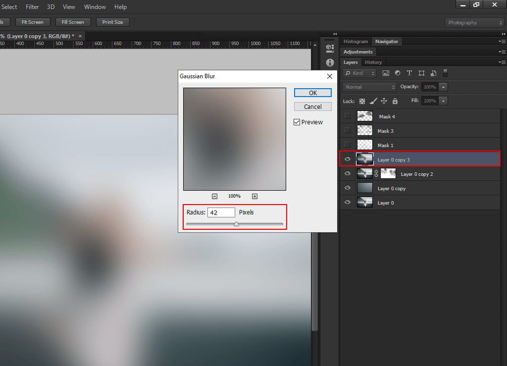Select the Layers tab
Screen dimensions: 507x366
coord(351,62)
